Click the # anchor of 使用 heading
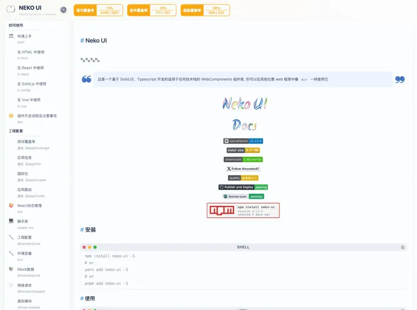 pos(82,298)
